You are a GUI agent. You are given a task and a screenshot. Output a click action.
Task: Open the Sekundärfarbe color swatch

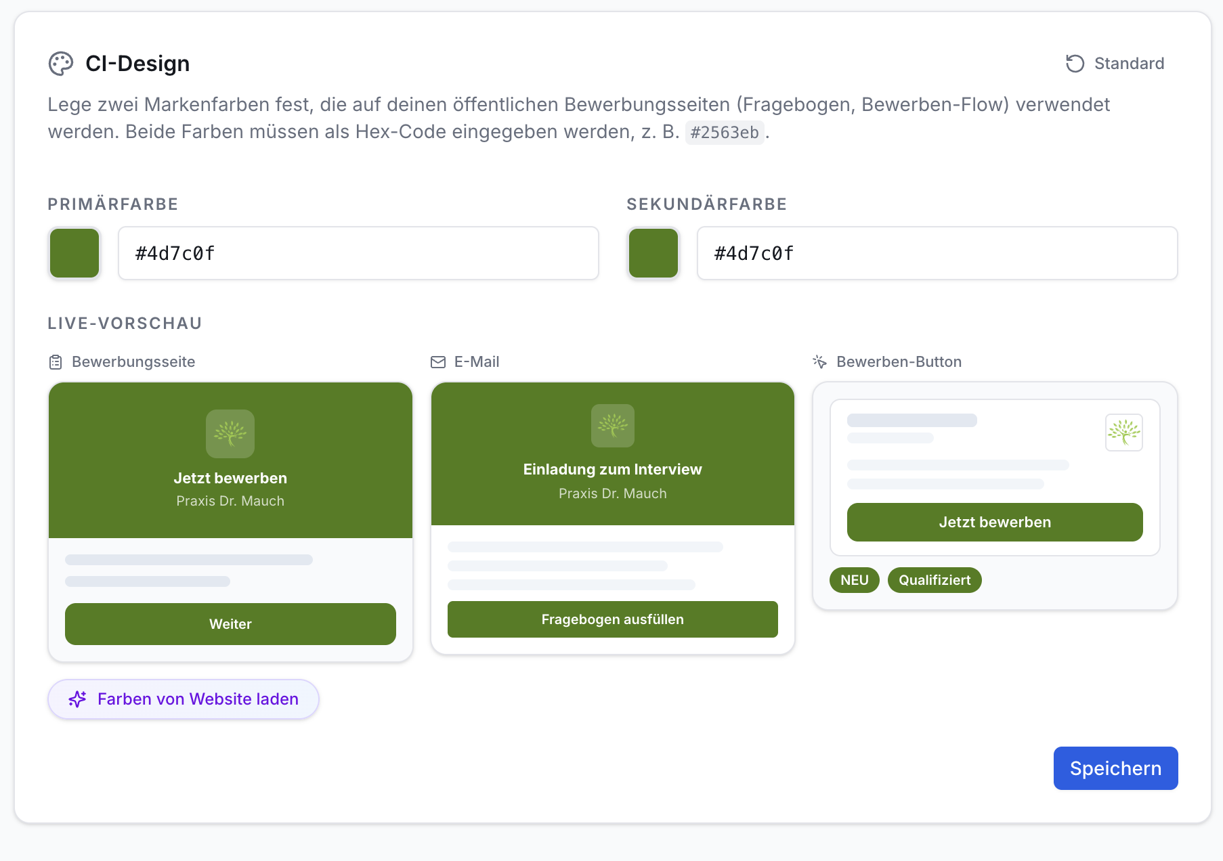(x=653, y=253)
